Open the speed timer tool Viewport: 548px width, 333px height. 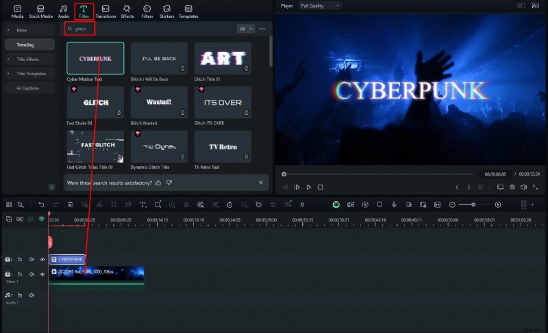[229, 204]
